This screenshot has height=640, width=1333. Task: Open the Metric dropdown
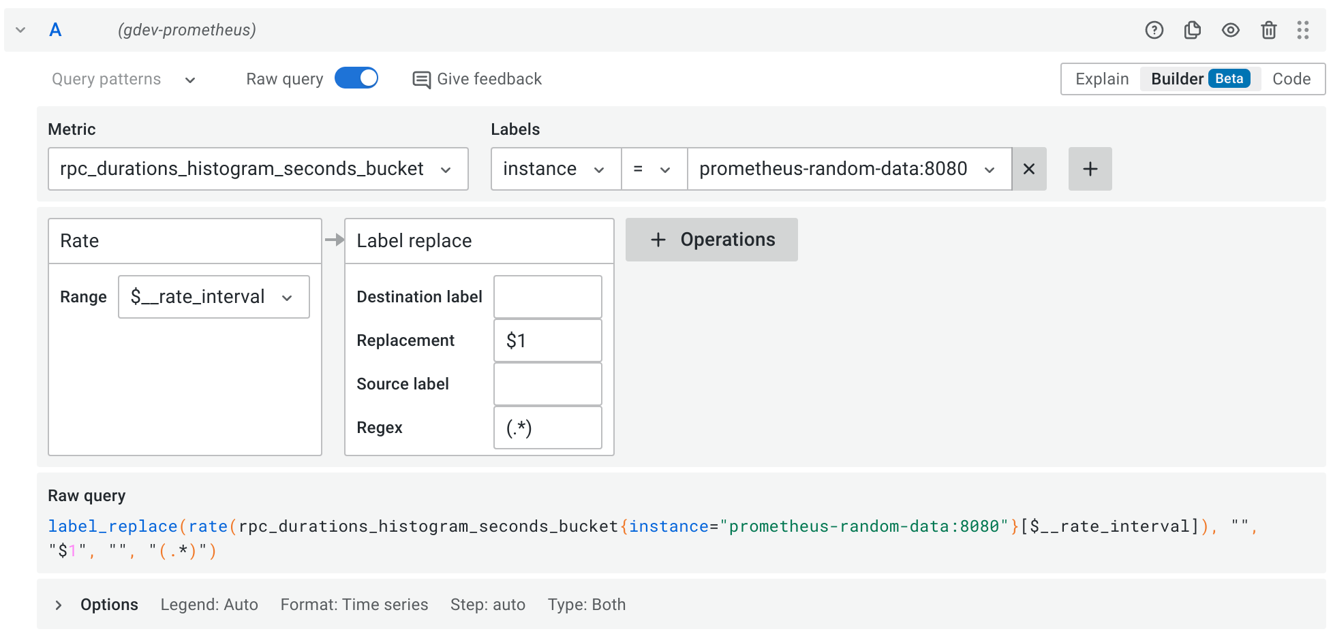tap(258, 169)
